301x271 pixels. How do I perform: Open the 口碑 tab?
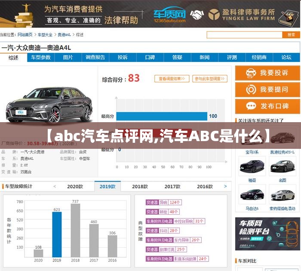coord(150,58)
